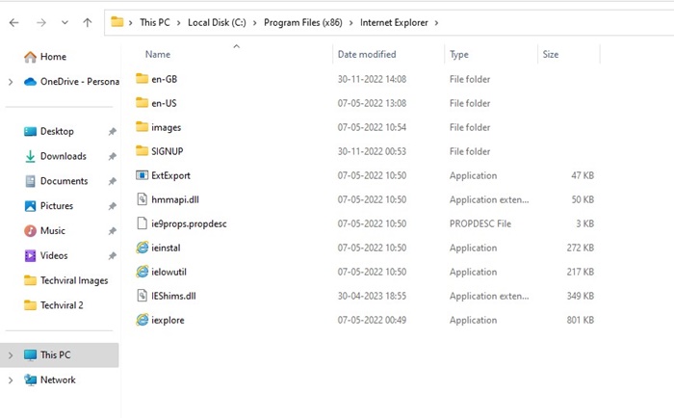674x418 pixels.
Task: Select the hmmapi.dll file icon
Action: (142, 199)
